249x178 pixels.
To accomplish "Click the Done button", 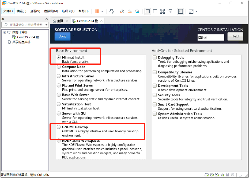I will point(62,36).
